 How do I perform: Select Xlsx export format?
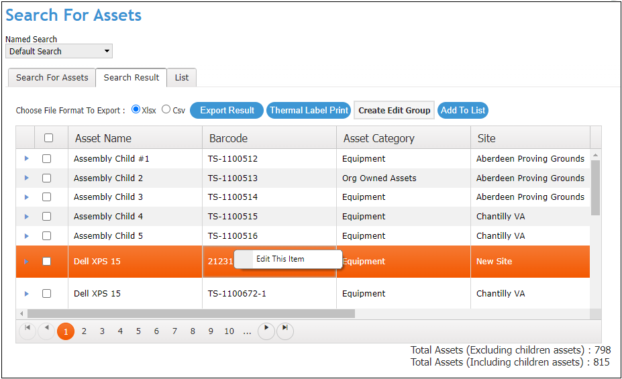click(136, 109)
